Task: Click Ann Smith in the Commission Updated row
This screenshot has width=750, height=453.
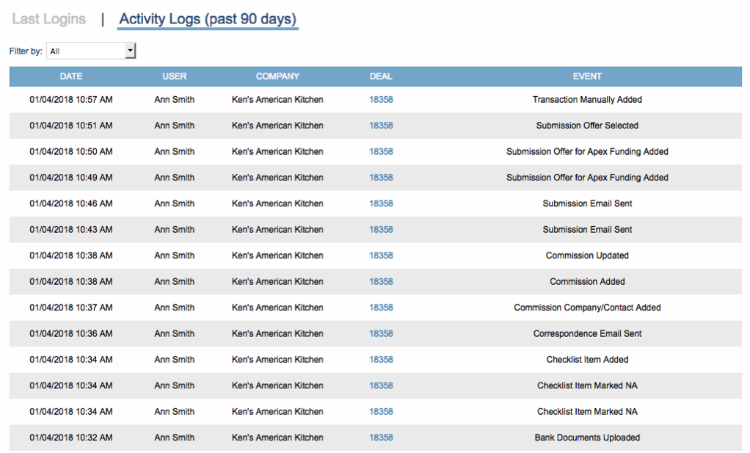Action: 175,256
